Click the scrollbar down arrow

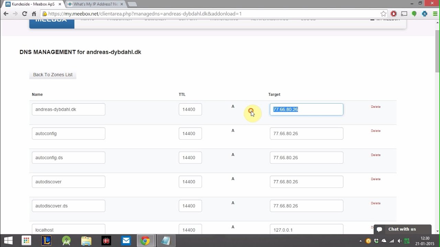coord(437,232)
